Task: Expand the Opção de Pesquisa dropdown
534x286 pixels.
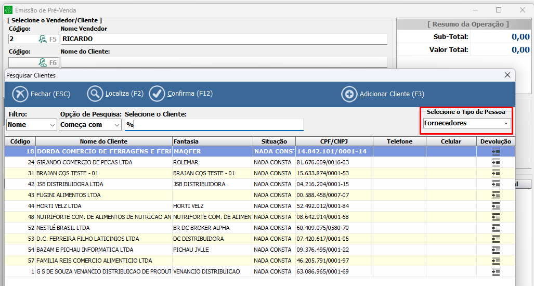Action: click(90, 125)
